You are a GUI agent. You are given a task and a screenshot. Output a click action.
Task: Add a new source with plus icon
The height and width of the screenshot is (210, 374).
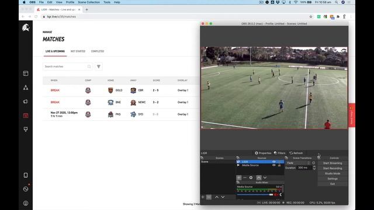pyautogui.click(x=239, y=177)
